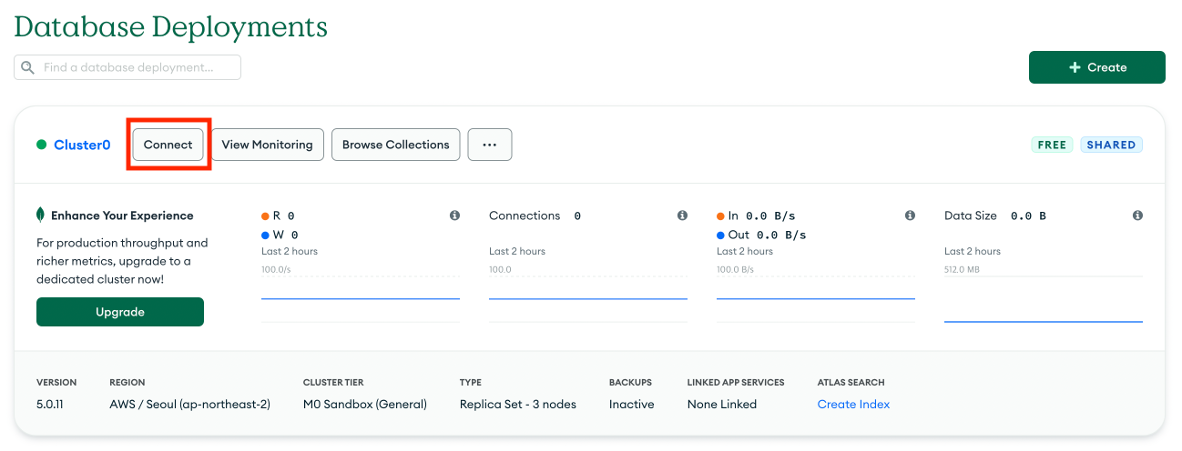Image resolution: width=1182 pixels, height=451 pixels.
Task: Click the Connections chart line
Action: click(588, 298)
